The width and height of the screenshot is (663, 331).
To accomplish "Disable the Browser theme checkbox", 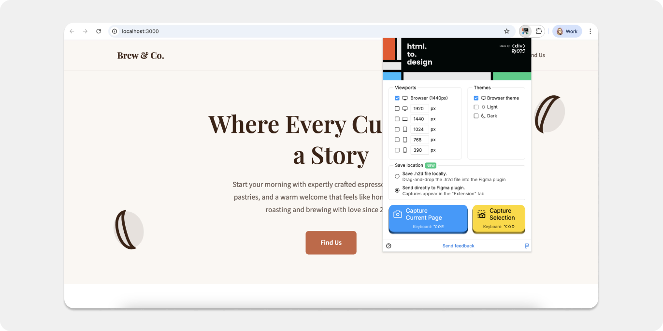I will click(476, 98).
